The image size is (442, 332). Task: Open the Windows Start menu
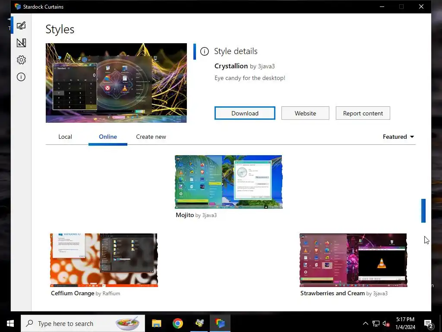click(10, 323)
